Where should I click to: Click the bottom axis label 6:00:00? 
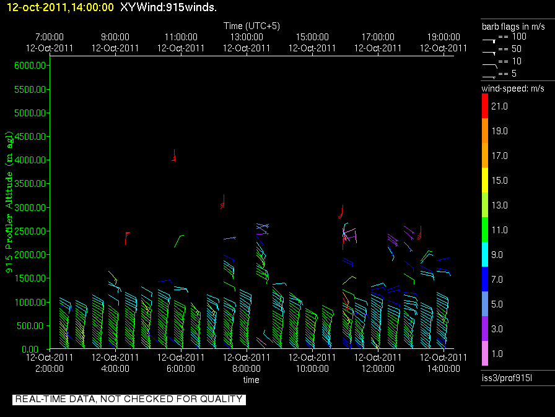pyautogui.click(x=181, y=369)
